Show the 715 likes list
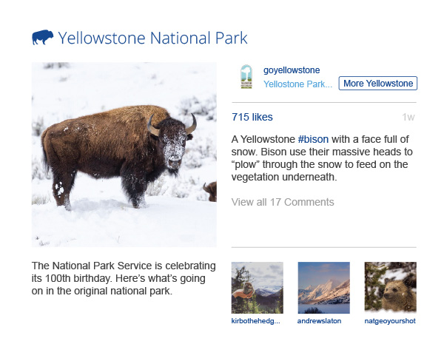Image resolution: width=444 pixels, height=344 pixels. pyautogui.click(x=252, y=117)
